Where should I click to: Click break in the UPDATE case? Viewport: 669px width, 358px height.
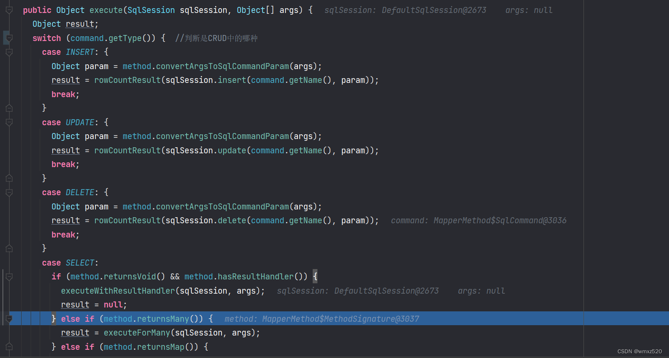63,165
